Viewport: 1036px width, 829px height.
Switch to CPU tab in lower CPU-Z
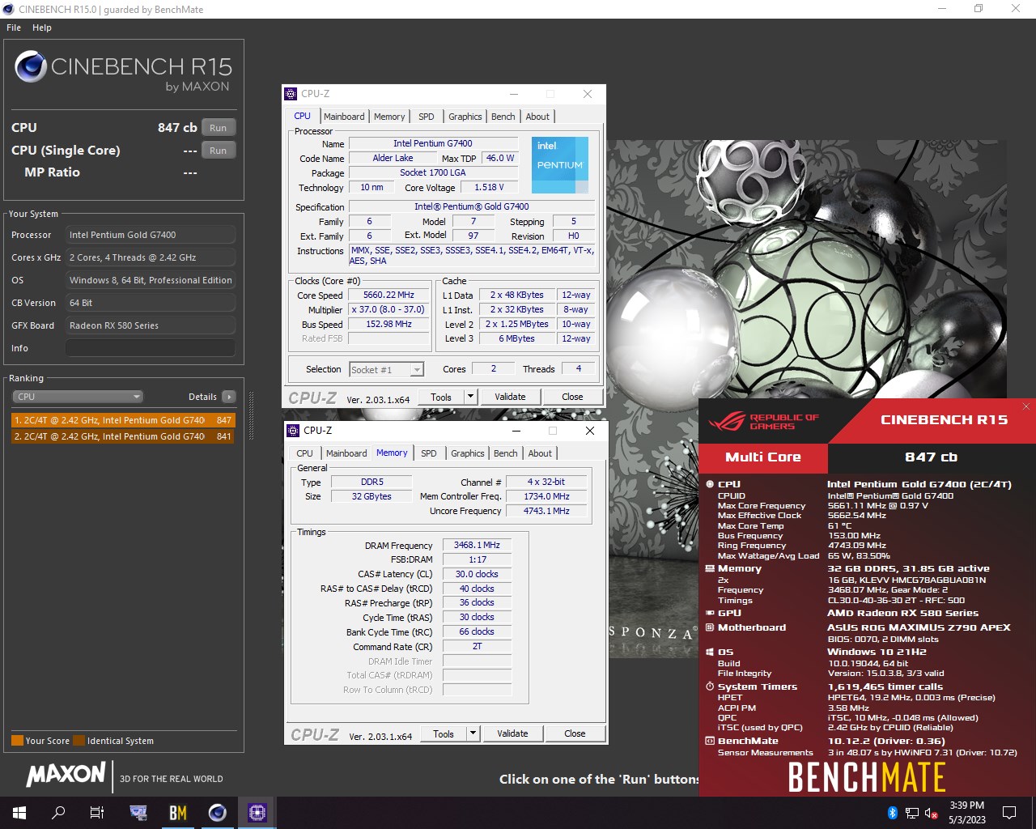[305, 453]
